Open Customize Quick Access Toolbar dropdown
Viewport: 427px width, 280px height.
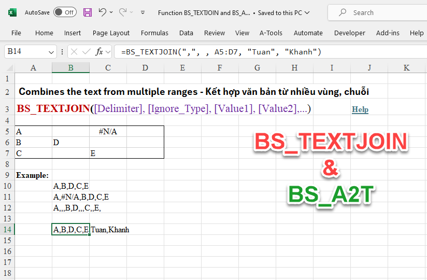click(143, 12)
